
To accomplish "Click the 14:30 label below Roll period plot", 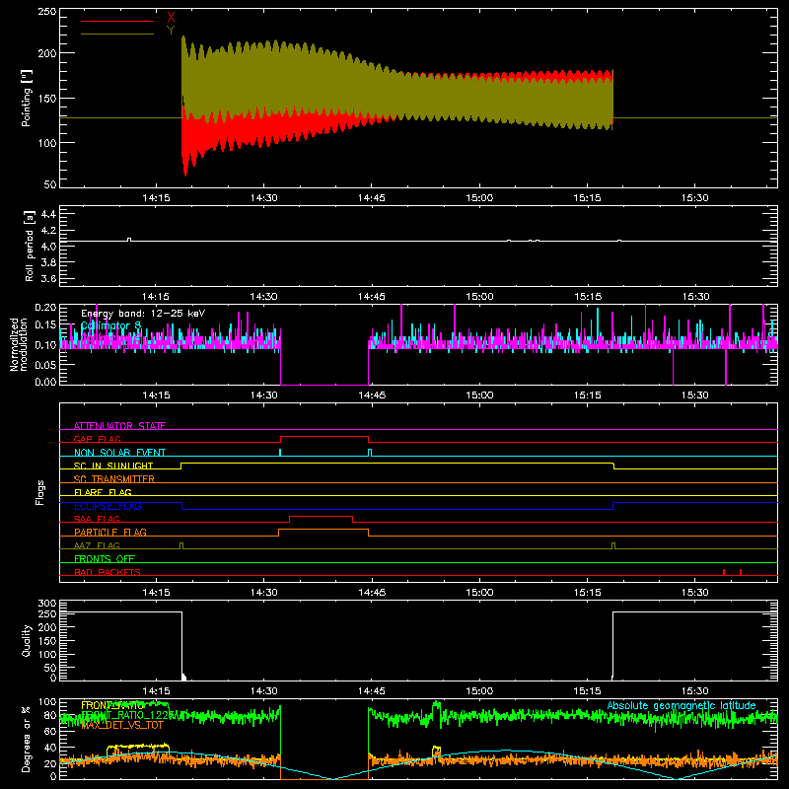I will click(264, 297).
